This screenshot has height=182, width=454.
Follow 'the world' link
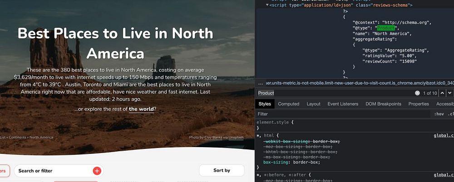pyautogui.click(x=141, y=109)
